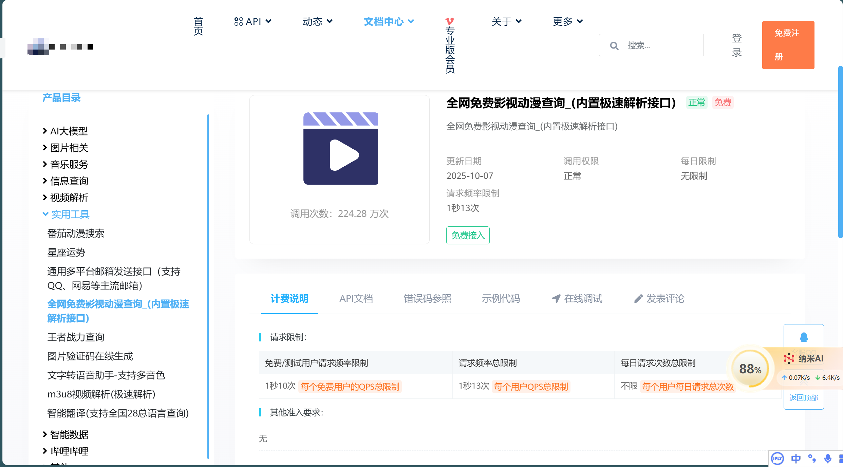Click the 登录 link

(737, 45)
